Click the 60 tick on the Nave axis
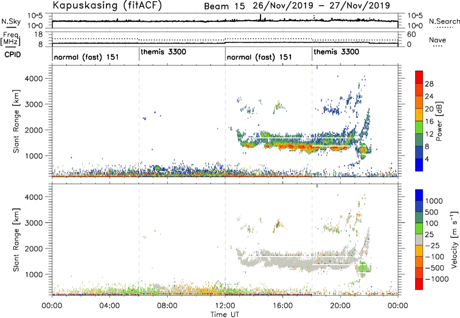Image resolution: width=460 pixels, height=318 pixels. click(411, 34)
